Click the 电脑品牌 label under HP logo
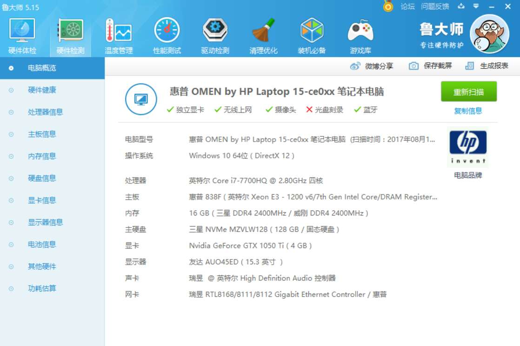This screenshot has width=520, height=346. coord(468,175)
